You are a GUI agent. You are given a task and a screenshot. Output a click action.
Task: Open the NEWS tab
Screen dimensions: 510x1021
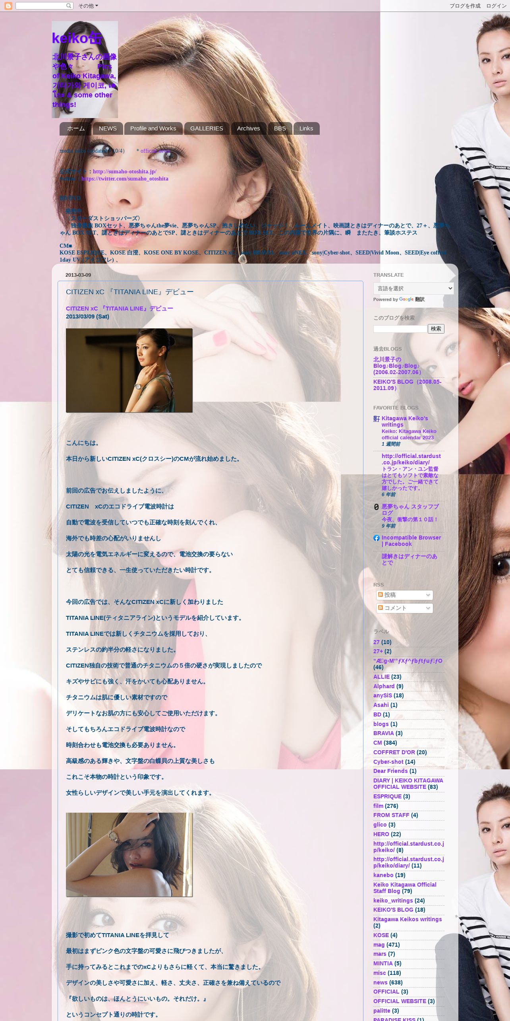(108, 128)
